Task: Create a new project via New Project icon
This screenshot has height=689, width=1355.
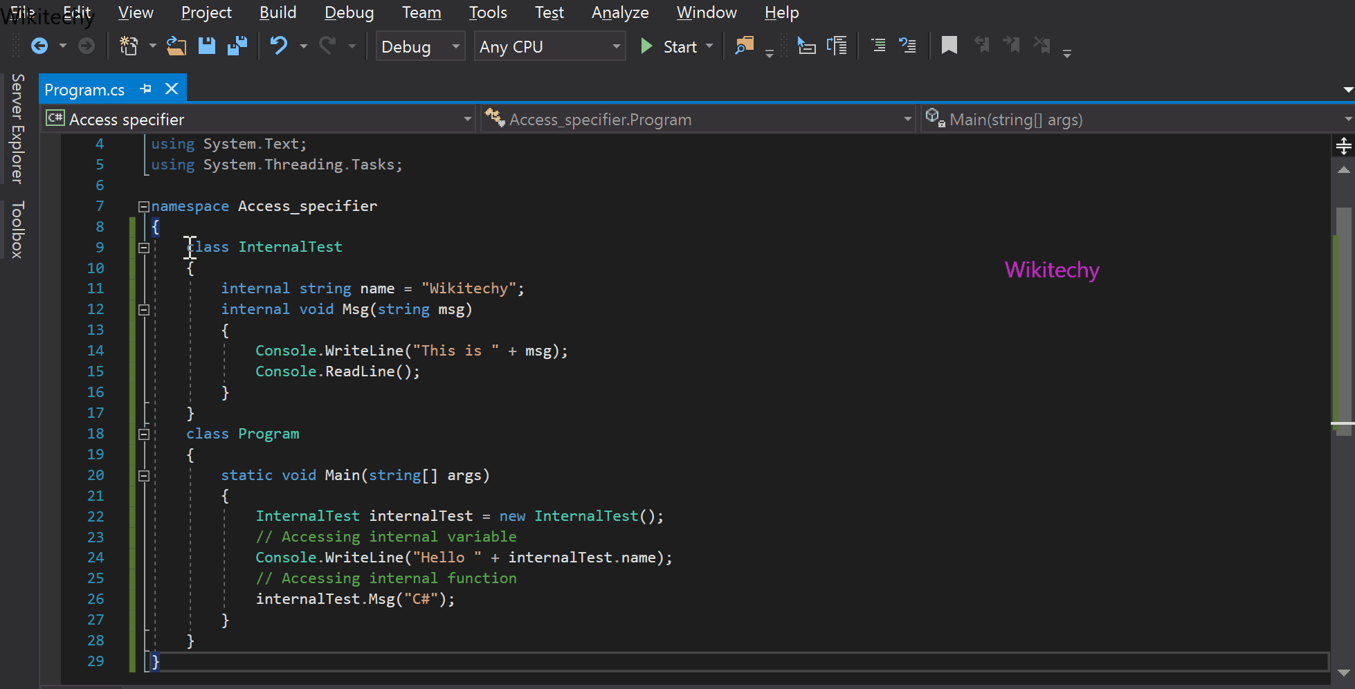Action: point(128,44)
